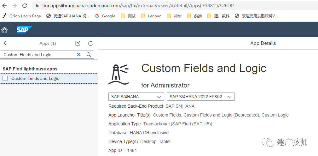Click the App ID value F1481
The width and height of the screenshot is (318, 156).
pyautogui.click(x=130, y=150)
